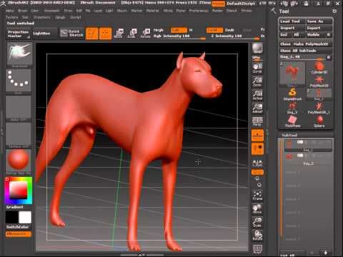Select the black secondary color swatch
The image size is (343, 257).
coord(12,217)
